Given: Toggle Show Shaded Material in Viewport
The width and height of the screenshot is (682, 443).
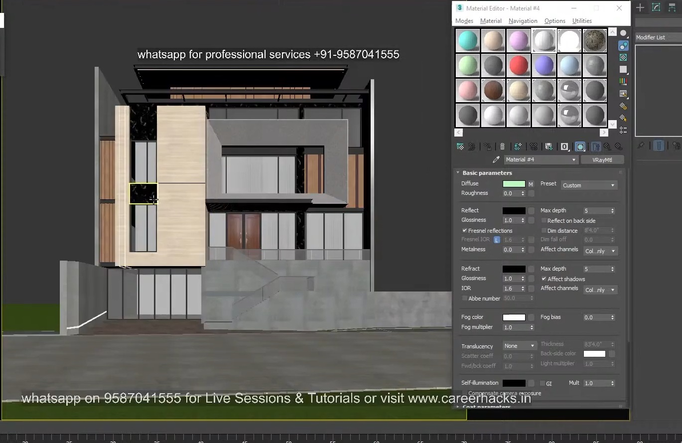Looking at the screenshot, I should click(579, 146).
